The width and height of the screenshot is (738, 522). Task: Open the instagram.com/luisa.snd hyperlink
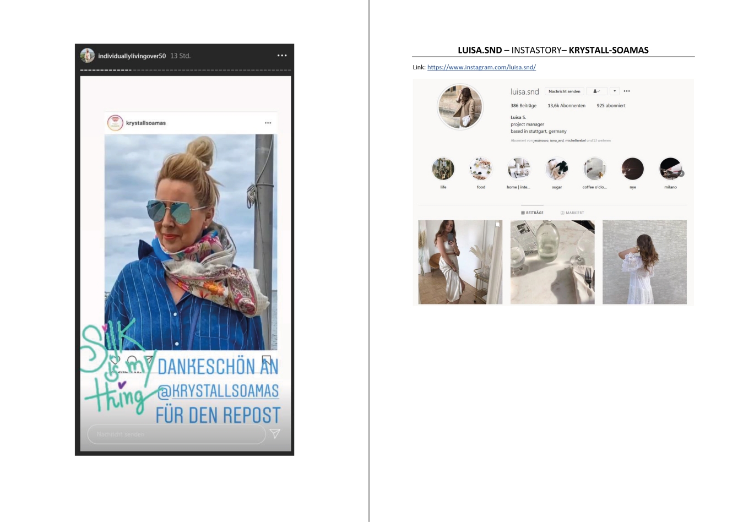click(x=481, y=67)
